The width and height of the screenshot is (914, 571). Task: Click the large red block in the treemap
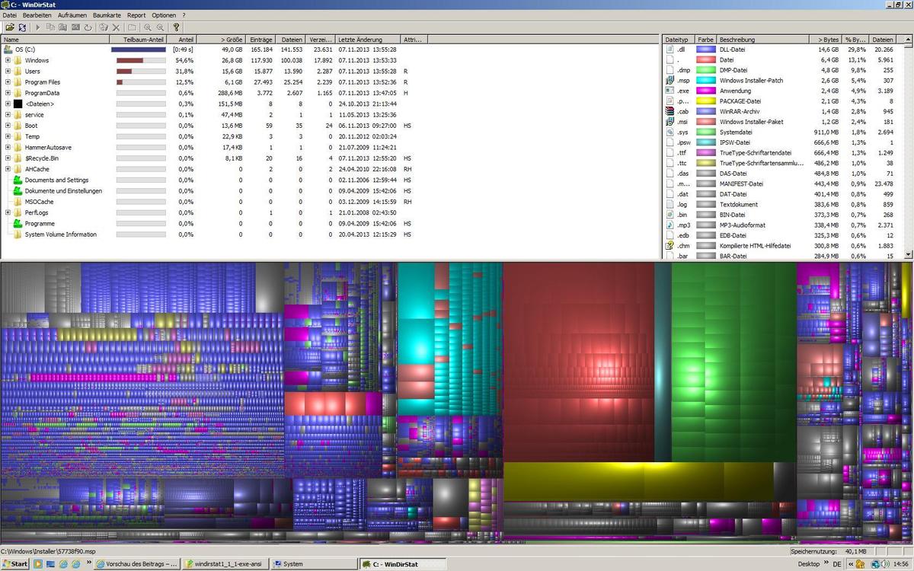(x=579, y=362)
